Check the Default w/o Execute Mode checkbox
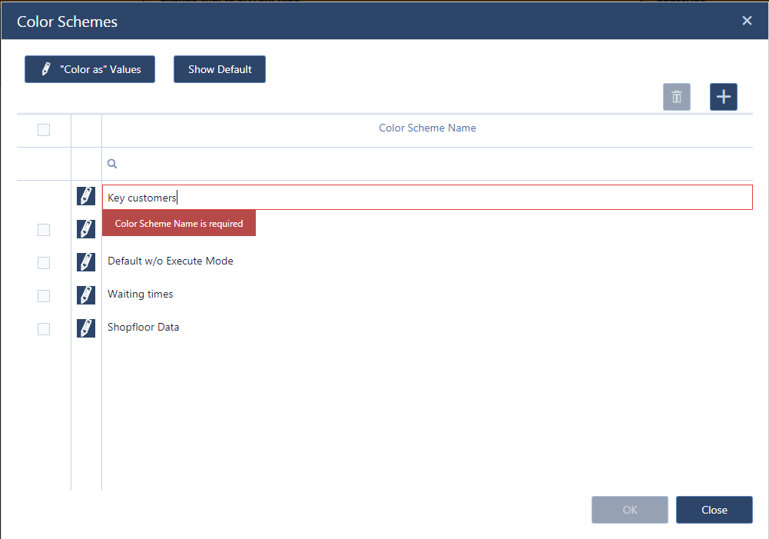769x539 pixels. (x=44, y=263)
